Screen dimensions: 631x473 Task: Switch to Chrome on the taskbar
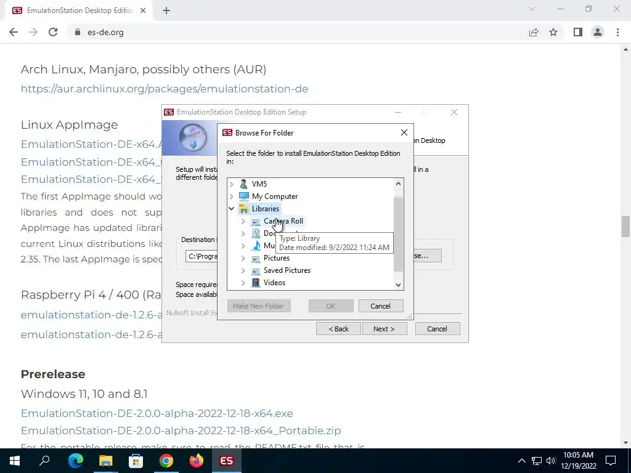coord(166,461)
